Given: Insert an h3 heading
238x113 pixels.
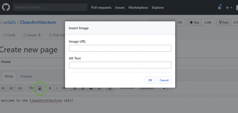Looking at the screenshot, I should [x=20, y=88].
